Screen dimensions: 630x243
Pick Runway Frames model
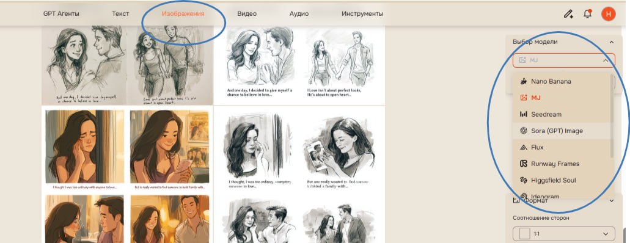click(x=563, y=164)
